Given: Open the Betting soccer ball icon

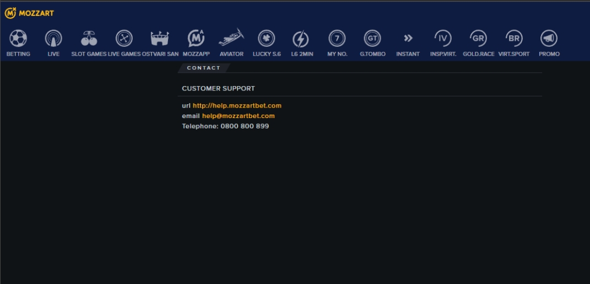Looking at the screenshot, I should (18, 39).
